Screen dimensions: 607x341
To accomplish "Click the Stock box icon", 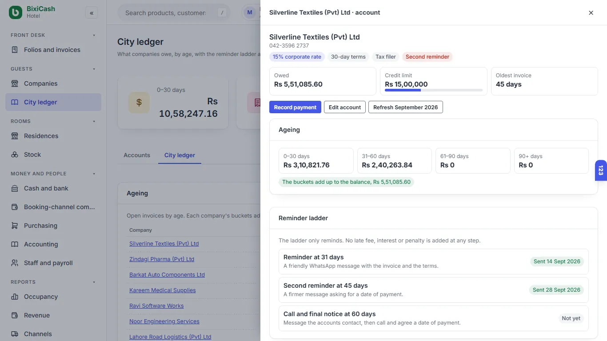I will (15, 155).
